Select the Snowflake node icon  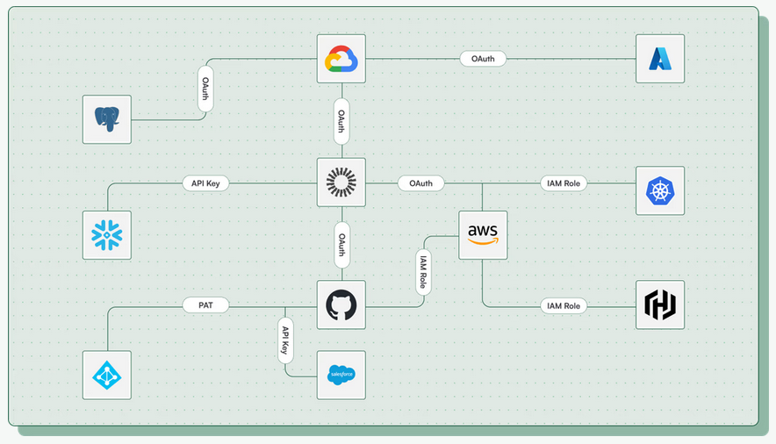tap(106, 235)
